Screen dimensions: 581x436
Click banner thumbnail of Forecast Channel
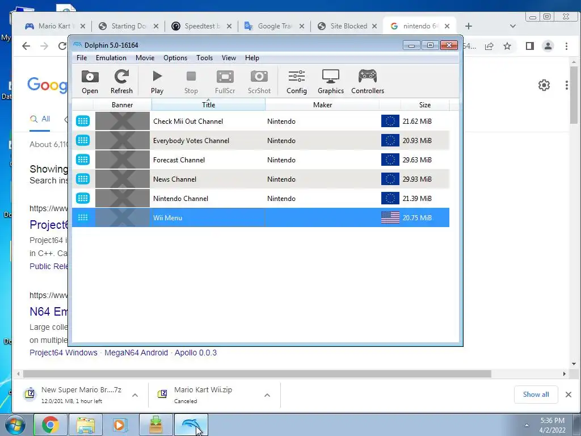point(123,160)
